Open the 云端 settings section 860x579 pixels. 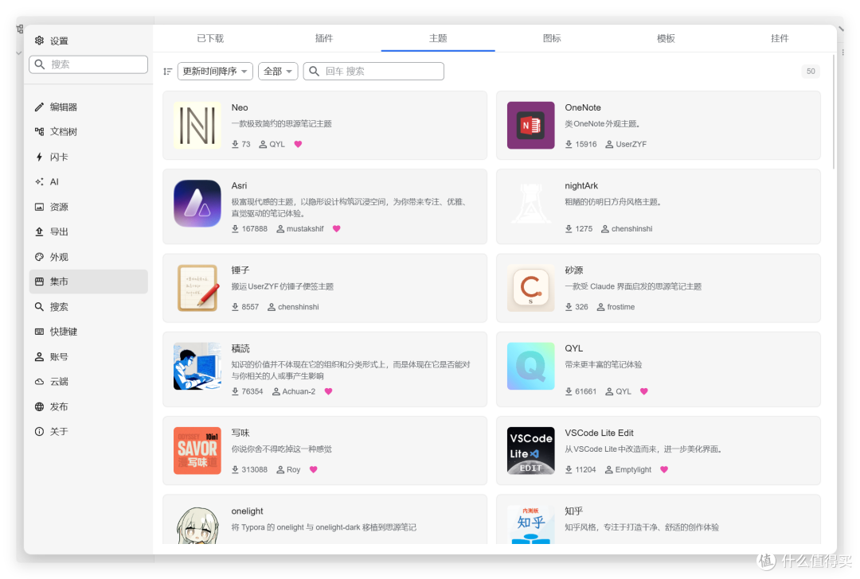(88, 381)
